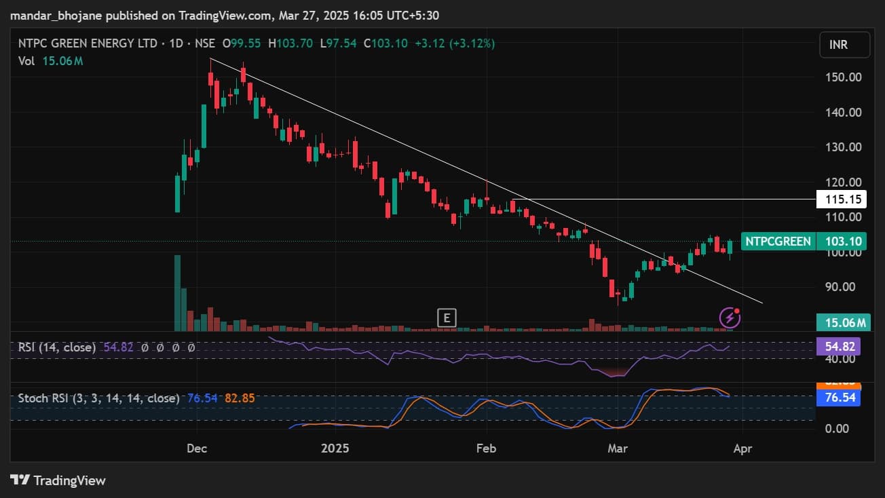
Task: Click the Vol indicator legend label
Action: click(x=26, y=61)
